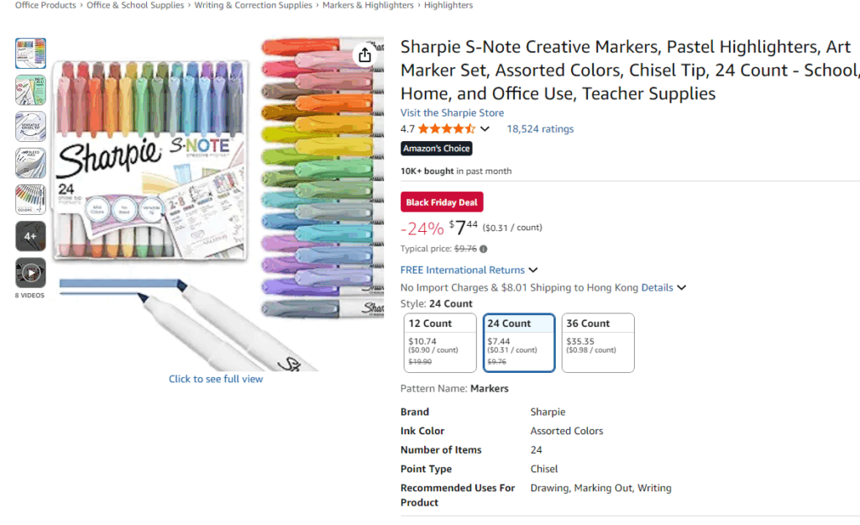Image resolution: width=860 pixels, height=525 pixels.
Task: Select the Colors marker lineup thumbnail
Action: 30,199
